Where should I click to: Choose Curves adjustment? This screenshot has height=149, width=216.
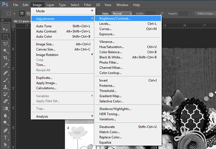(x=128, y=29)
